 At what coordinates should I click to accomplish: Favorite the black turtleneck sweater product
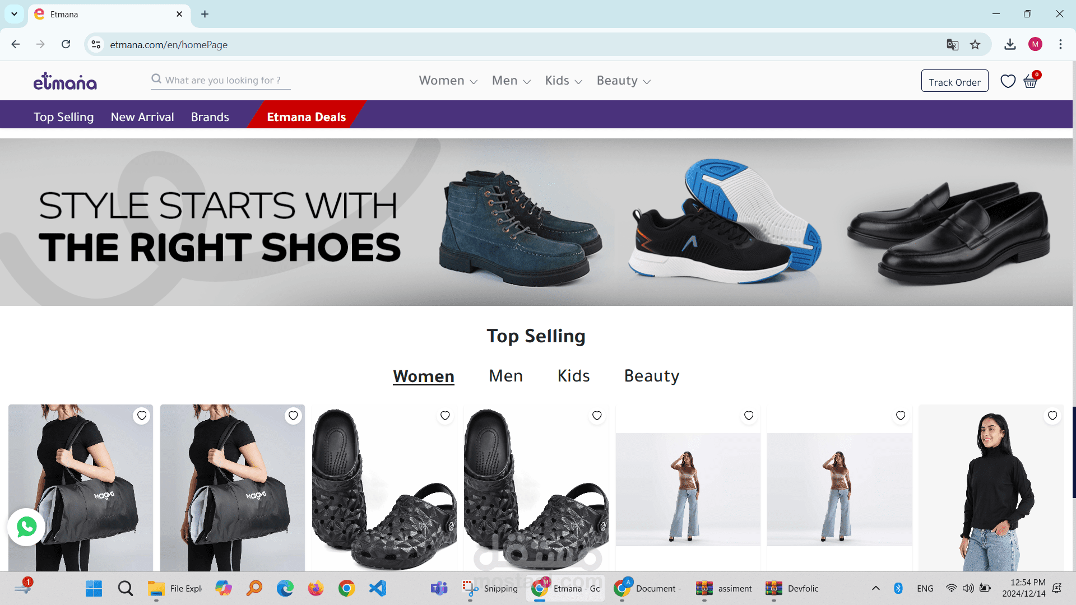coord(1052,416)
